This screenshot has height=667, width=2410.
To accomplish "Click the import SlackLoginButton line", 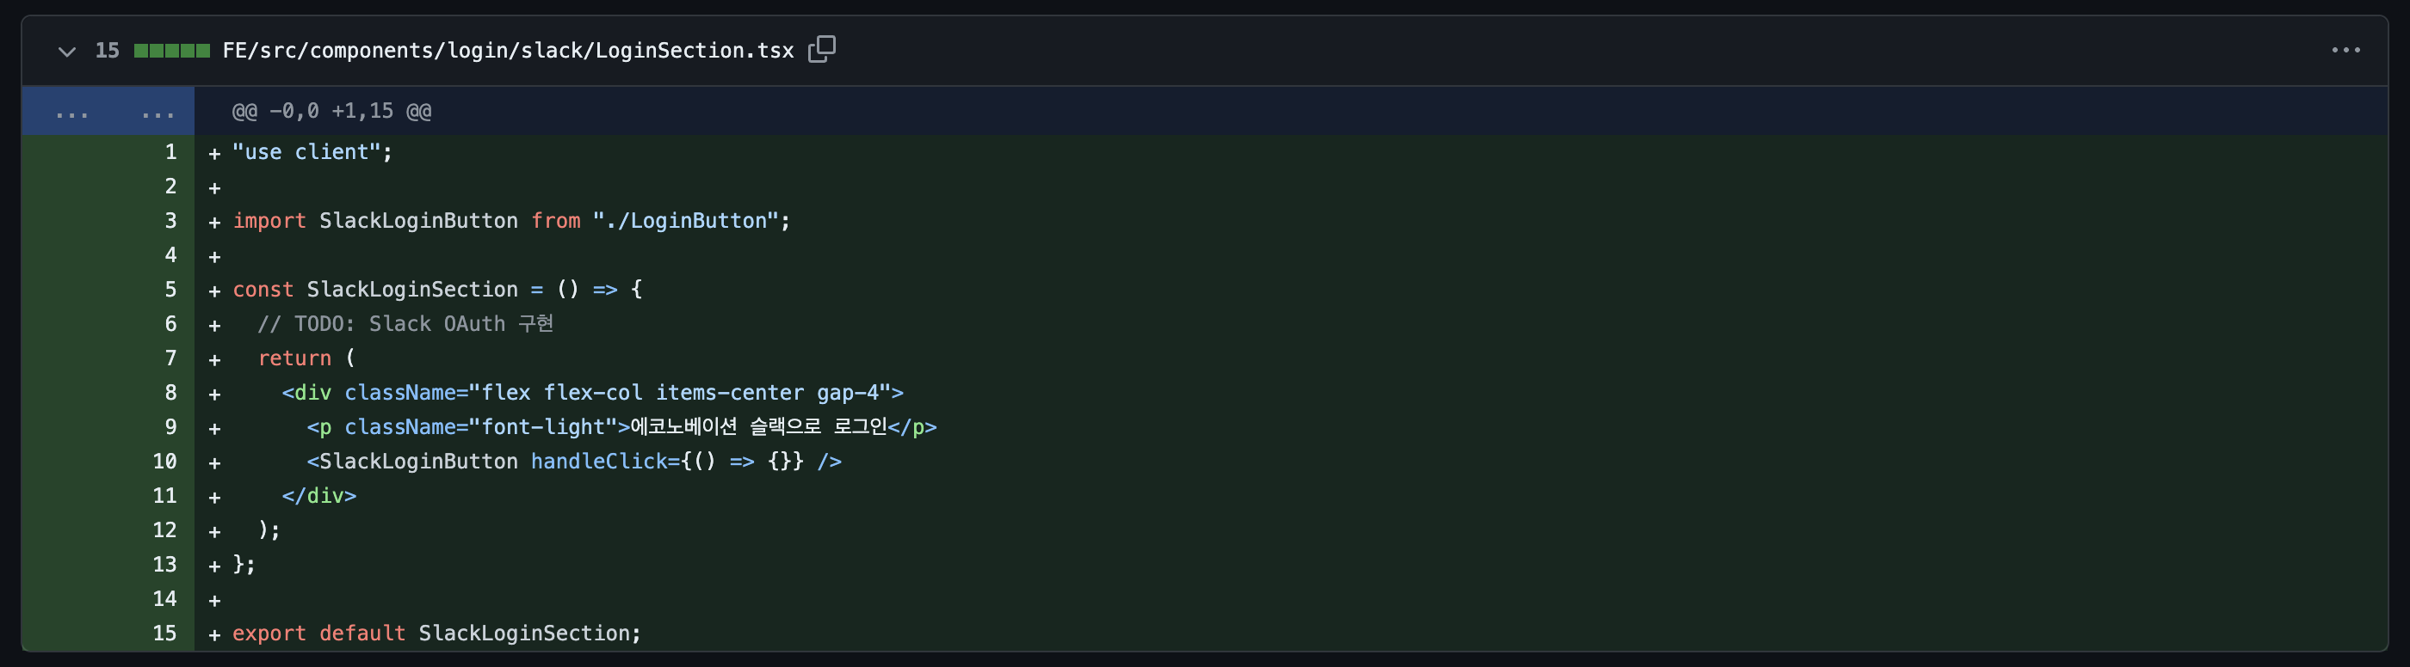I will pyautogui.click(x=510, y=220).
